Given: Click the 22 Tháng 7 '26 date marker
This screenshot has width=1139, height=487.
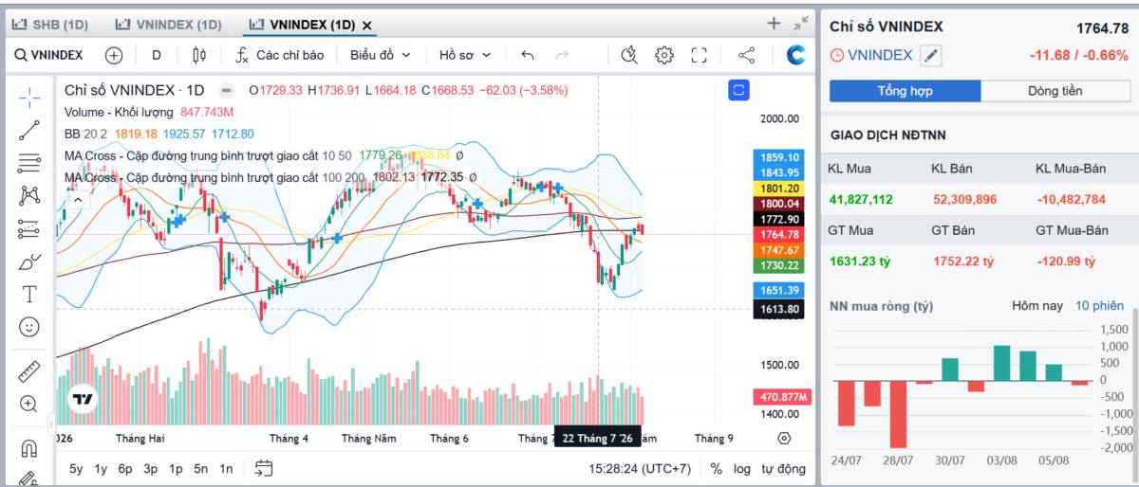Looking at the screenshot, I should pyautogui.click(x=597, y=439).
